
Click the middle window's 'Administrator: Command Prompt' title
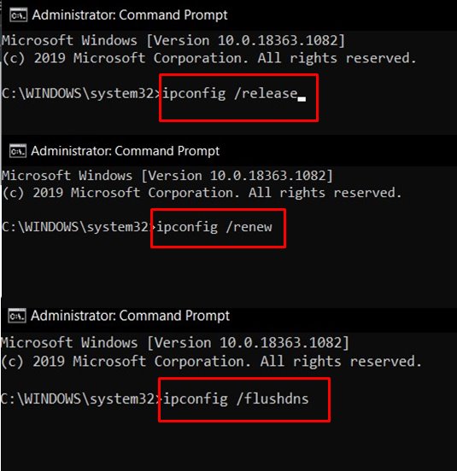pos(126,151)
